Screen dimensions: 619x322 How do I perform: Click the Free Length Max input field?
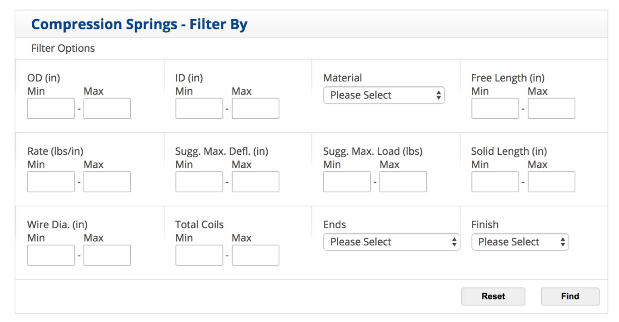click(x=551, y=108)
